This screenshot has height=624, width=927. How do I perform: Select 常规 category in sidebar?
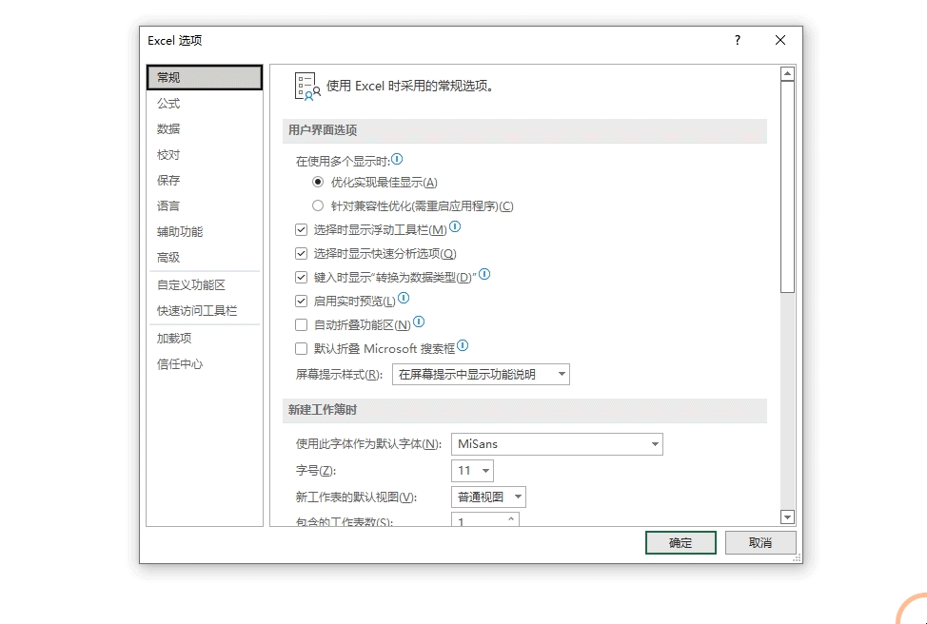click(205, 77)
